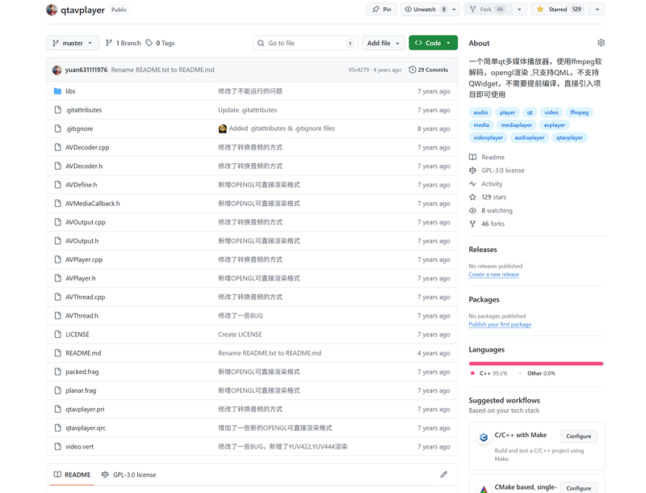Click the edit README pencil icon
This screenshot has height=493, width=646.
[x=443, y=474]
